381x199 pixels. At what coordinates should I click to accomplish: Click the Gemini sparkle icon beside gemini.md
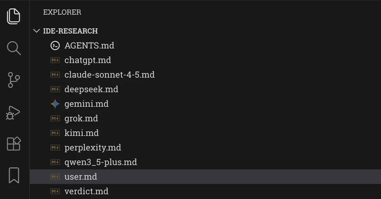click(x=55, y=104)
